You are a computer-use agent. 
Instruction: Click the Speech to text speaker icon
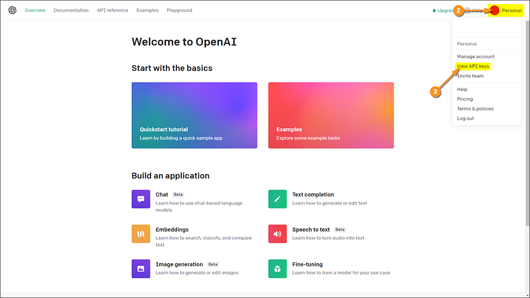pos(278,234)
